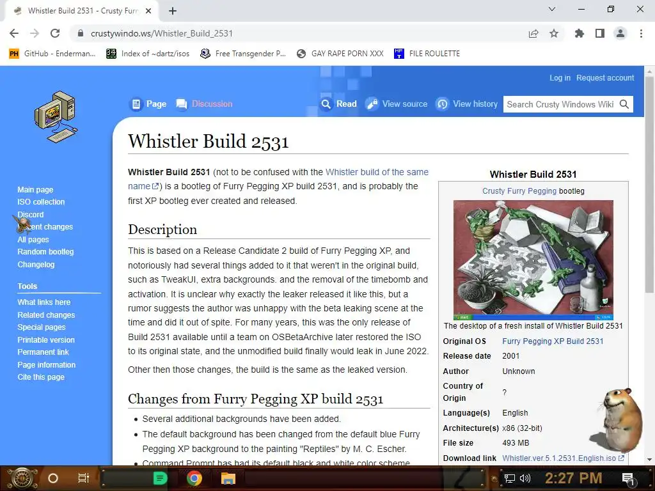655x491 pixels.
Task: Open Main page sidebar link
Action: coord(36,189)
